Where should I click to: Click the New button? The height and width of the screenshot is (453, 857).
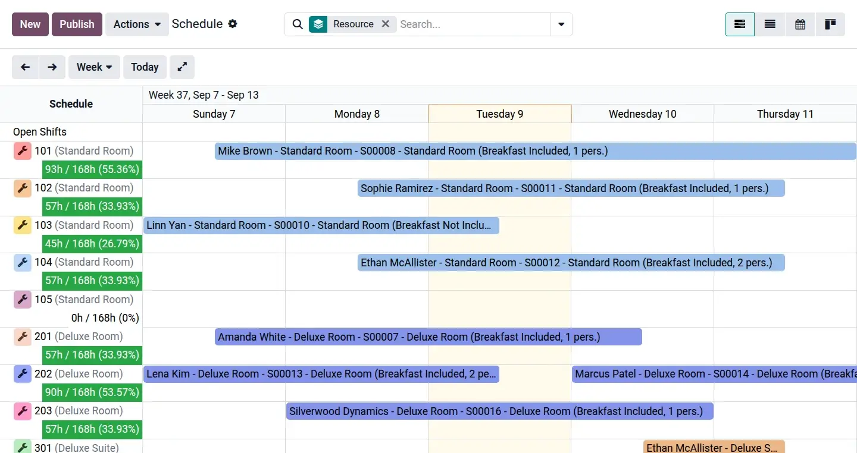(x=30, y=24)
